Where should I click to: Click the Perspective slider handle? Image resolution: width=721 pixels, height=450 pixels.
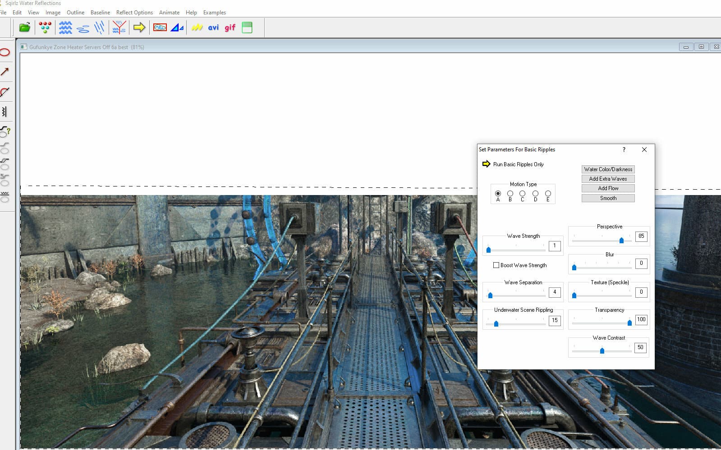pos(621,240)
